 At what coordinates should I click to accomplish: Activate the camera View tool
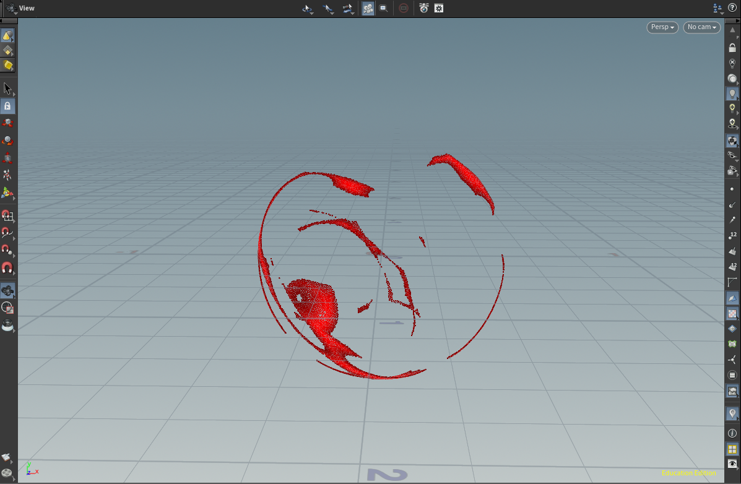coord(7,291)
